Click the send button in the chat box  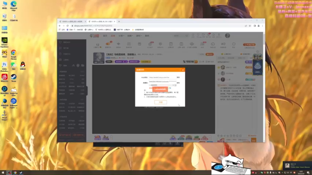[x=253, y=140]
